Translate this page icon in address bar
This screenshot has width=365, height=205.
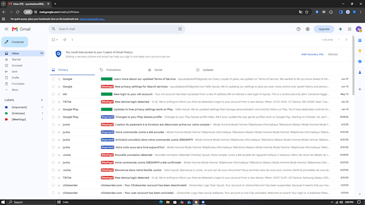pos(301,12)
